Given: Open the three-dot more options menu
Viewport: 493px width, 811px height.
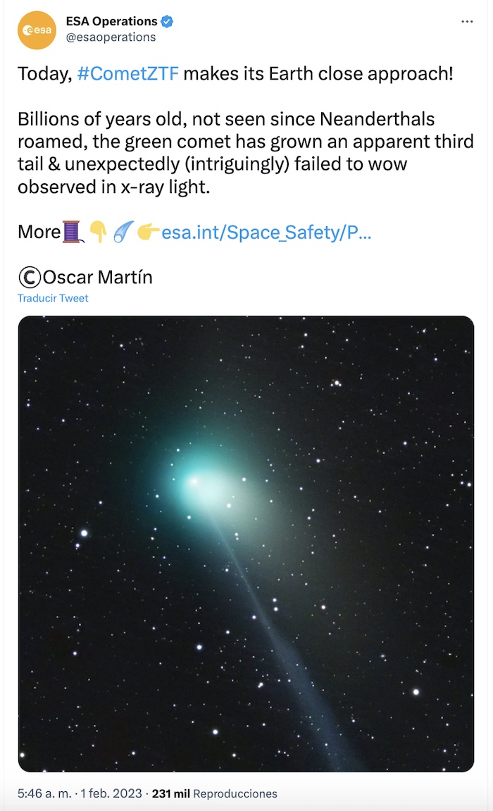Looking at the screenshot, I should [467, 22].
